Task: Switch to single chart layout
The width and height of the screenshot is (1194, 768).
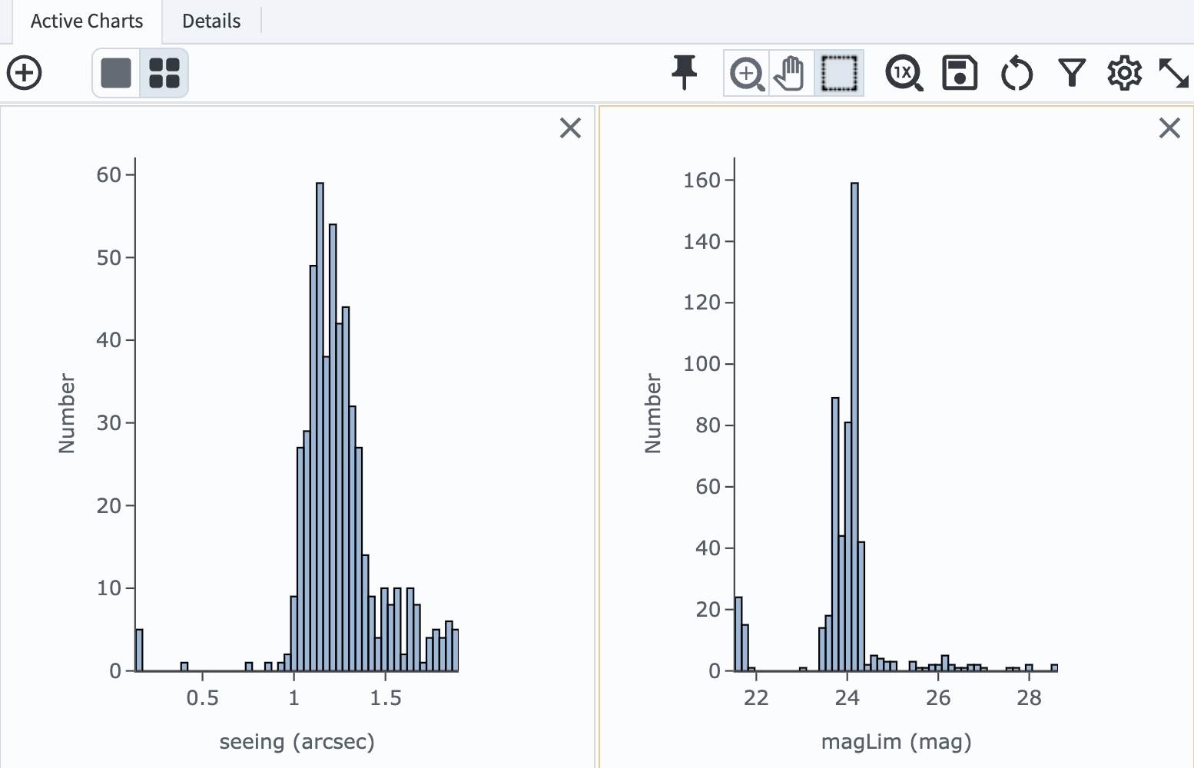Action: [115, 72]
